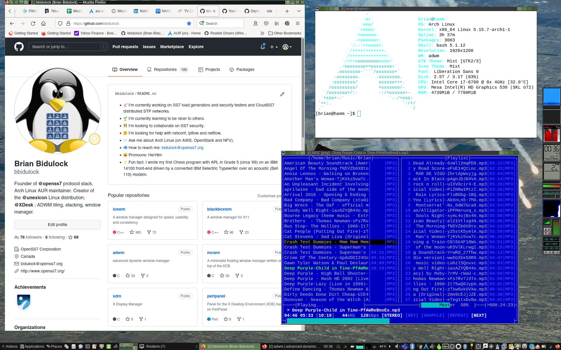Click the green volume meter dock applet
The height and width of the screenshot is (350, 561).
coord(555,227)
